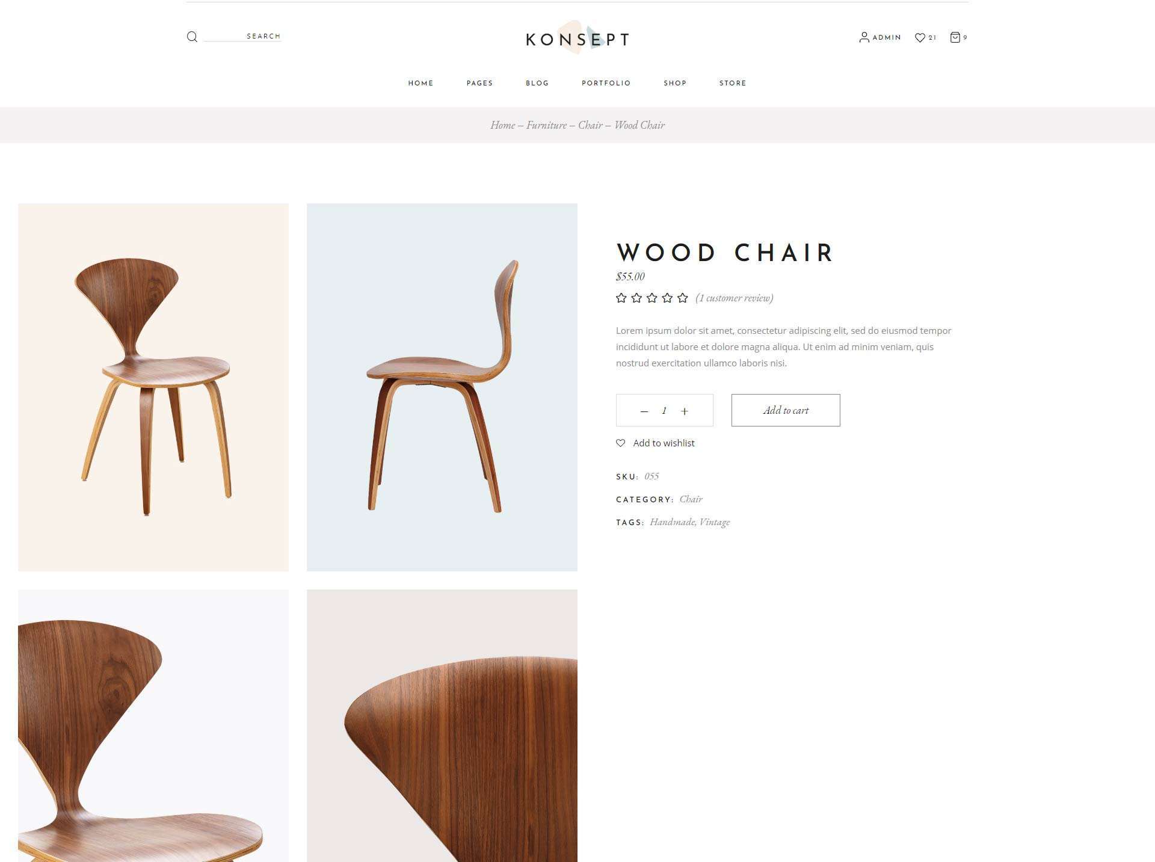
Task: Click the Handmade tag link
Action: pyautogui.click(x=672, y=522)
